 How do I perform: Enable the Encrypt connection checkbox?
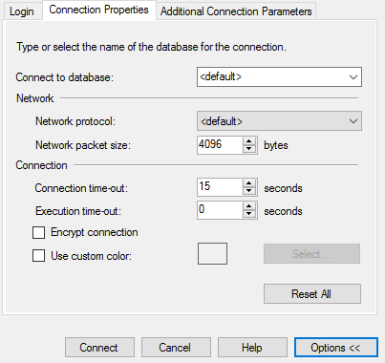[38, 232]
